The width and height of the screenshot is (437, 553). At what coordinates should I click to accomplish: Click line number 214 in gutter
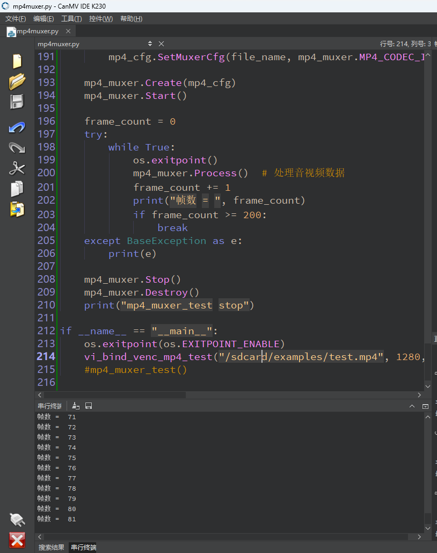click(46, 356)
